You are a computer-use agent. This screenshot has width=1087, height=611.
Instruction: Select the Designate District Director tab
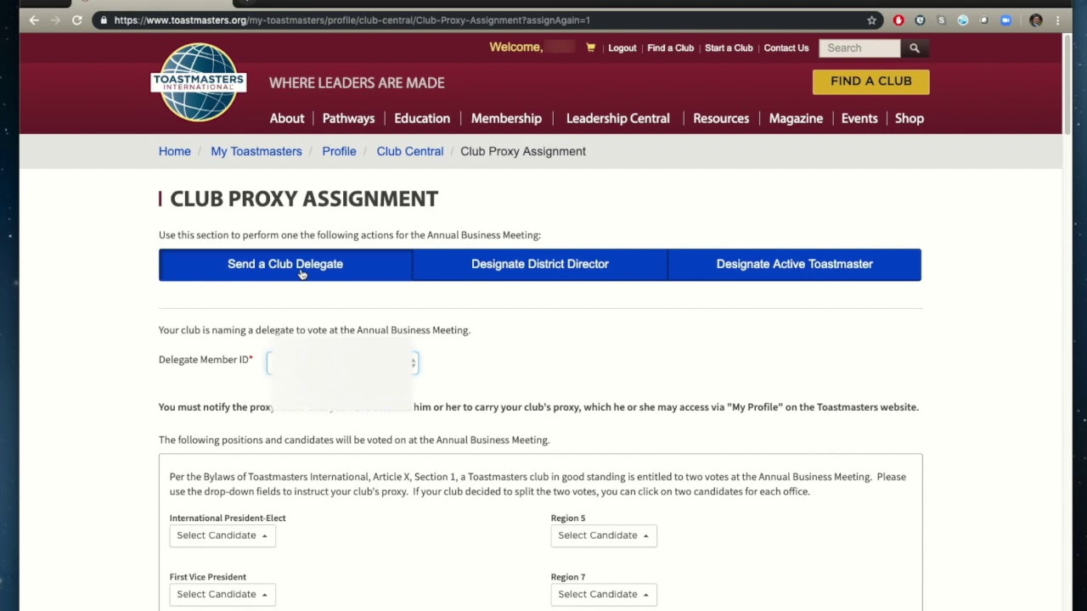coord(540,265)
